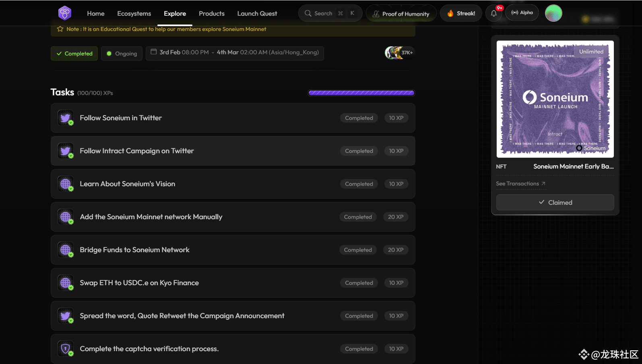Open the See Transactions link
The image size is (642, 364).
coord(520,183)
